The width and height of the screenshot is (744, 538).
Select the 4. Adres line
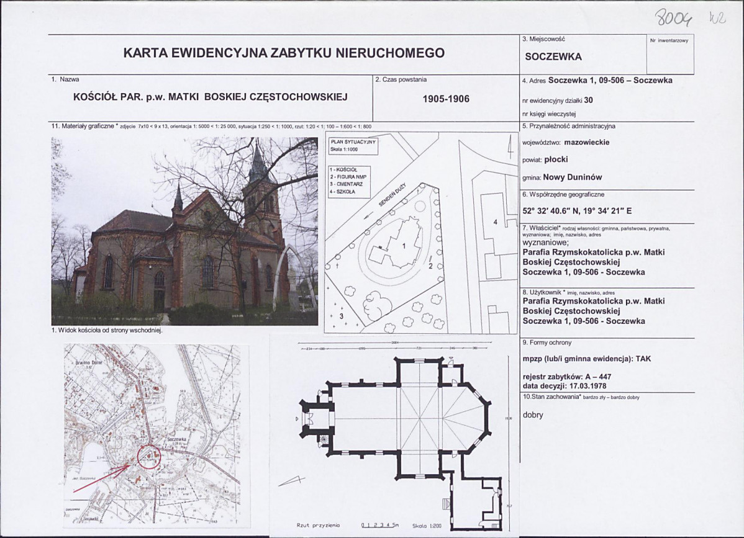point(597,81)
